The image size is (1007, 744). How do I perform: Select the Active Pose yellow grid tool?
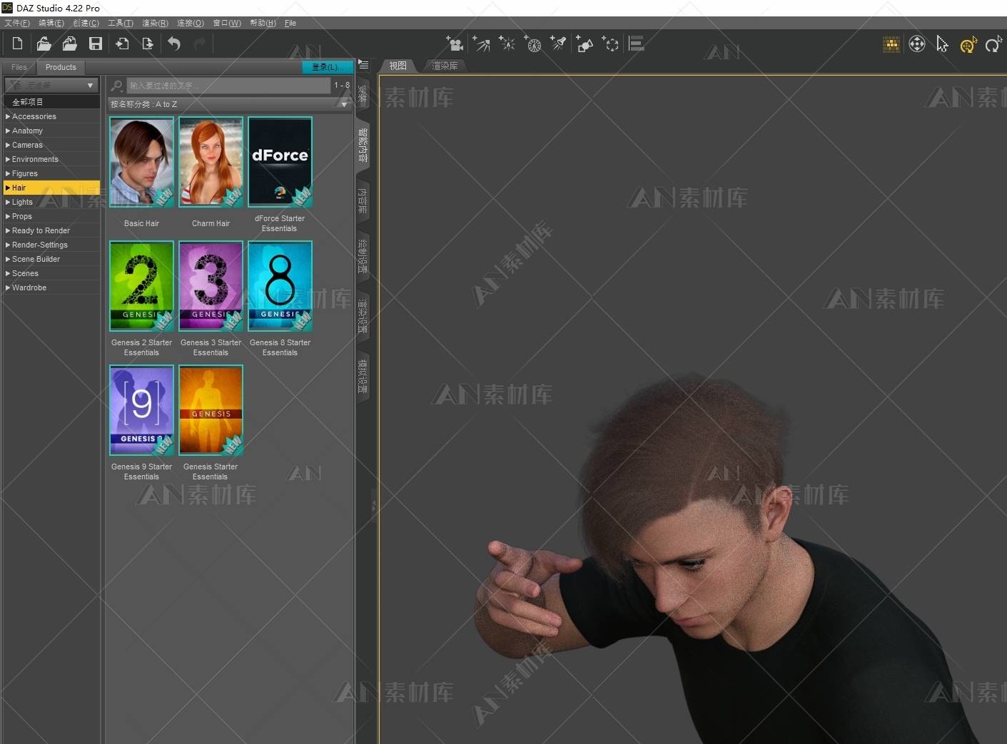coord(891,45)
